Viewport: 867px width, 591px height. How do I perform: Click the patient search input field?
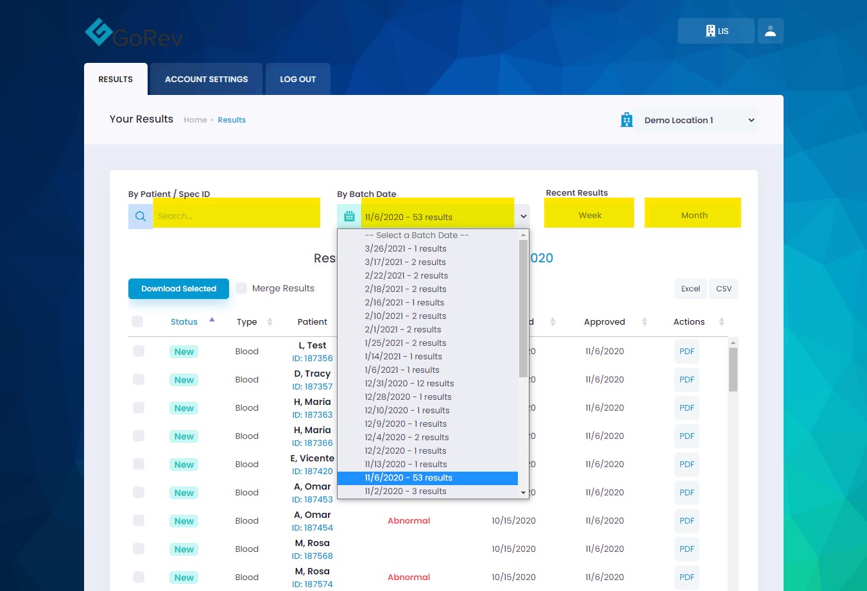[236, 216]
